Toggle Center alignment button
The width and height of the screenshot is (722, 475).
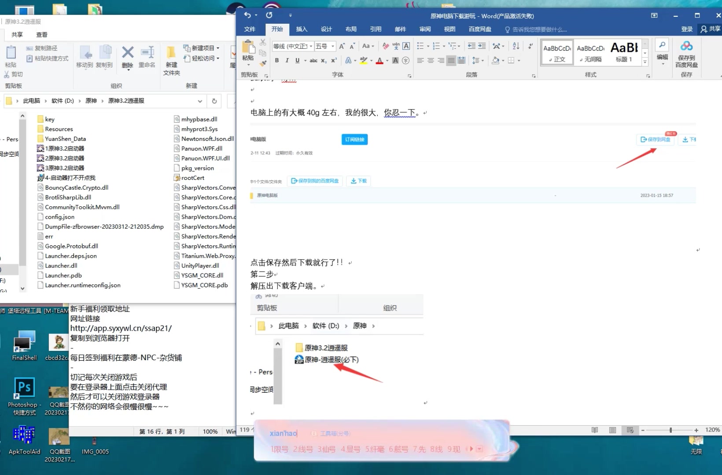[x=431, y=60]
